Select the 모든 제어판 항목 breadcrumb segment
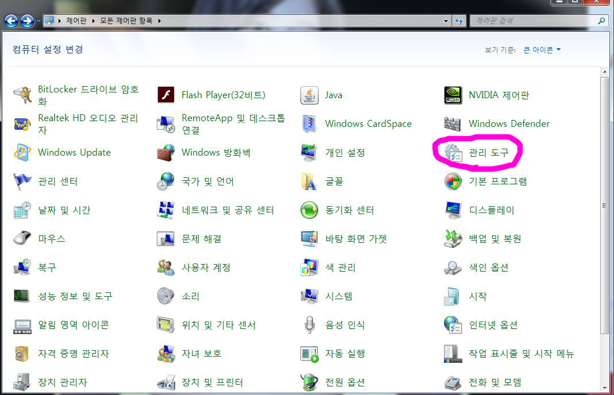The width and height of the screenshot is (614, 395). pyautogui.click(x=126, y=21)
